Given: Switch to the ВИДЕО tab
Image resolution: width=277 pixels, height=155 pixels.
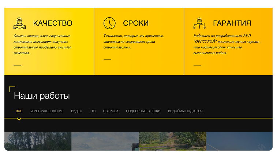Looking at the screenshot, I should point(77,111).
